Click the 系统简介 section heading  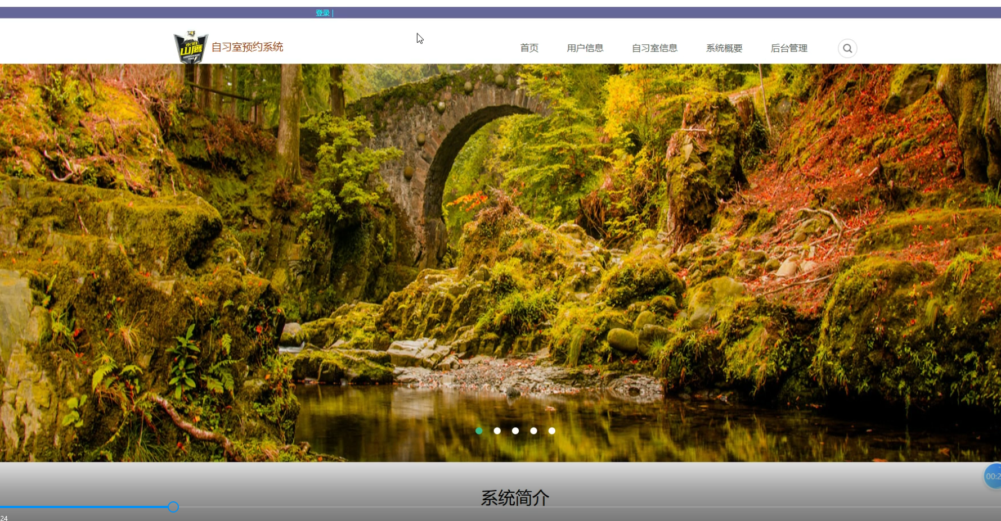coord(514,497)
